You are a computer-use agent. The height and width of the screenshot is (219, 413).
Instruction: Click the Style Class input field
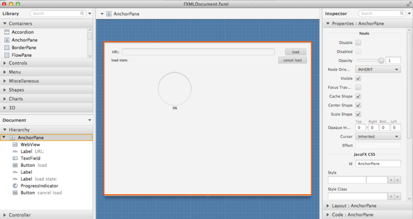[x=358, y=196]
